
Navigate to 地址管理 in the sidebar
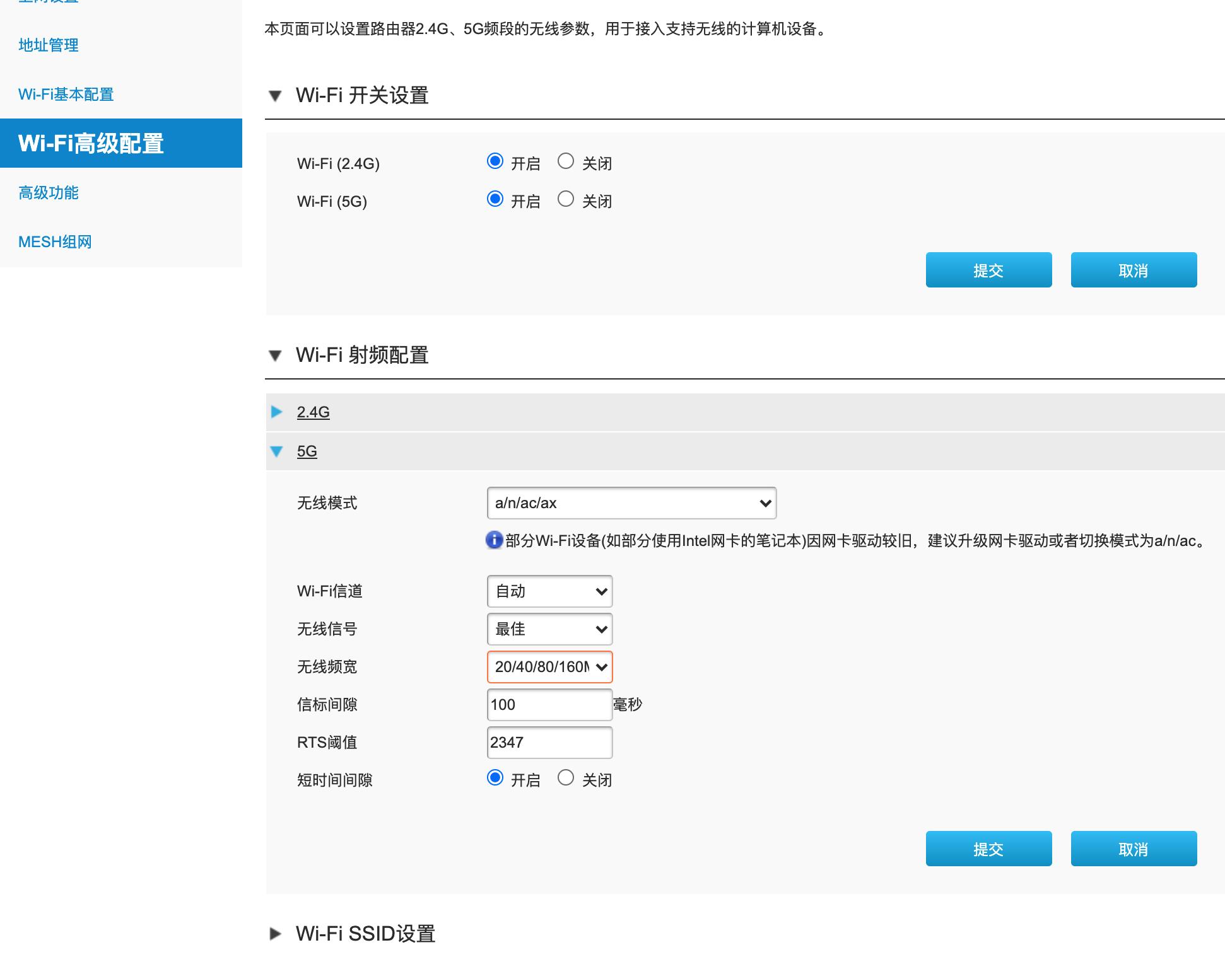tap(49, 45)
